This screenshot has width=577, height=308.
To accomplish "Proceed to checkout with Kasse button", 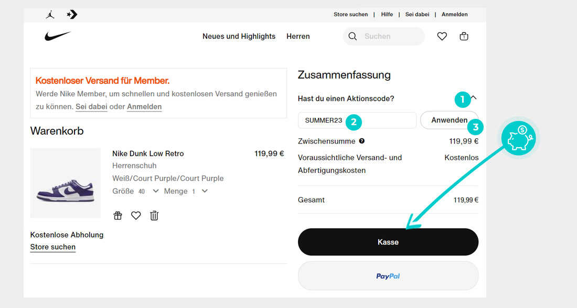I will [388, 242].
